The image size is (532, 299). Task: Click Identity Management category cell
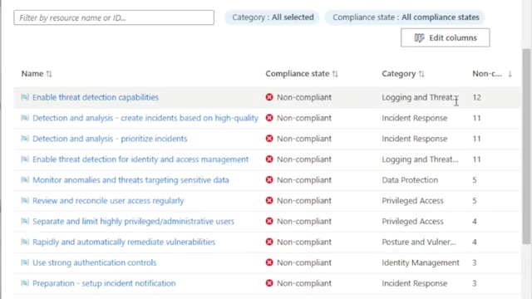click(421, 262)
